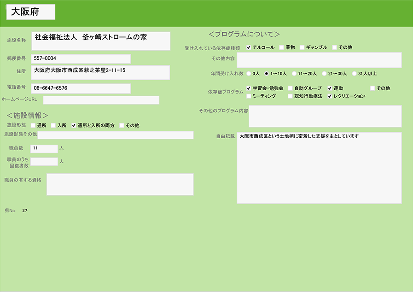Click the 電話番号 field

pos(81,88)
